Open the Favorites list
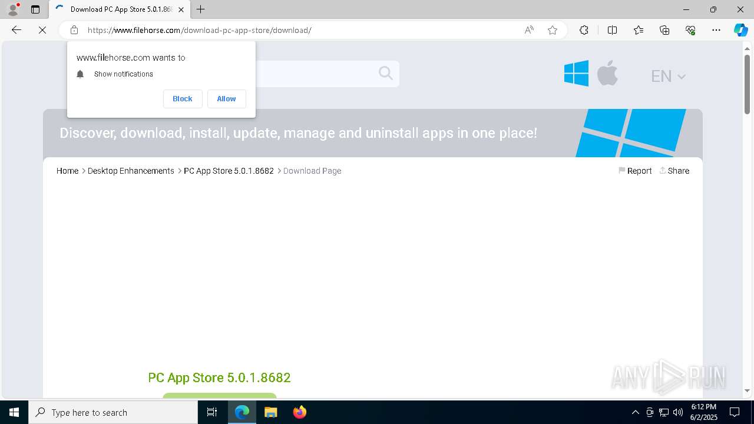Image resolution: width=754 pixels, height=424 pixels. 639,30
